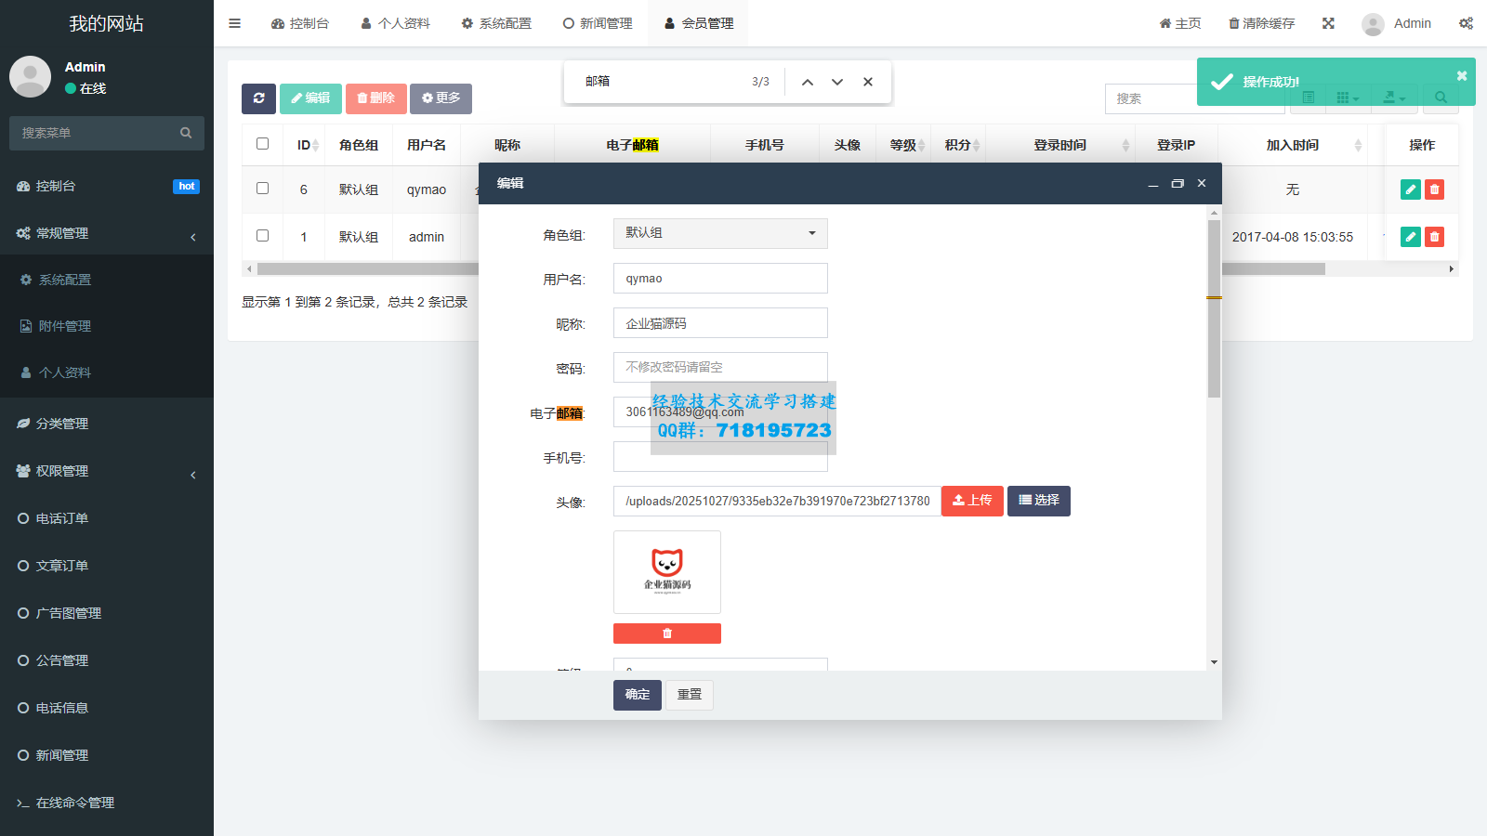1487x836 pixels.
Task: Expand the 常规管理 sidebar menu
Action: (107, 234)
